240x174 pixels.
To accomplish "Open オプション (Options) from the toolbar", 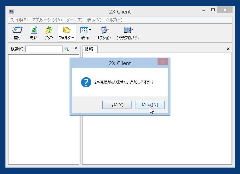I will point(104,33).
